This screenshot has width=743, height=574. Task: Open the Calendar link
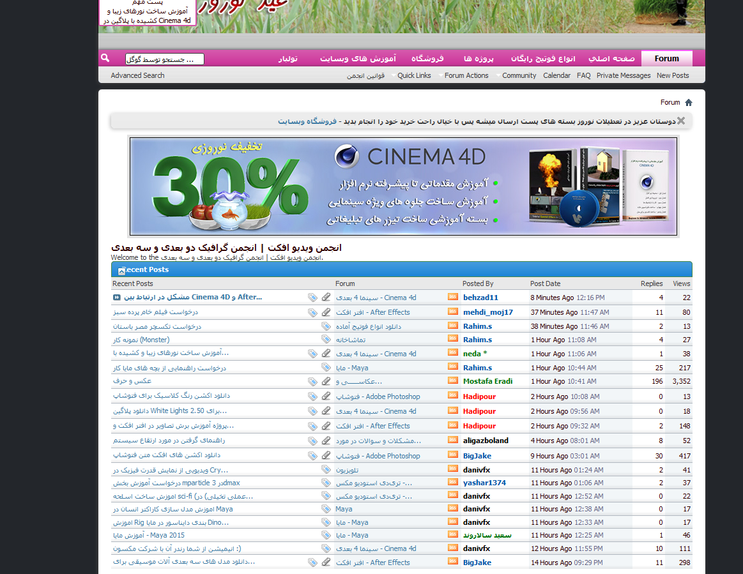557,75
